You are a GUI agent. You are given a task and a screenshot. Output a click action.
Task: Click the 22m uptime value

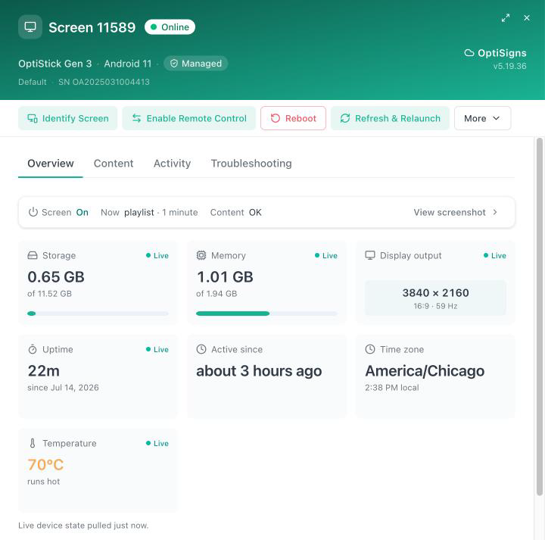(44, 371)
